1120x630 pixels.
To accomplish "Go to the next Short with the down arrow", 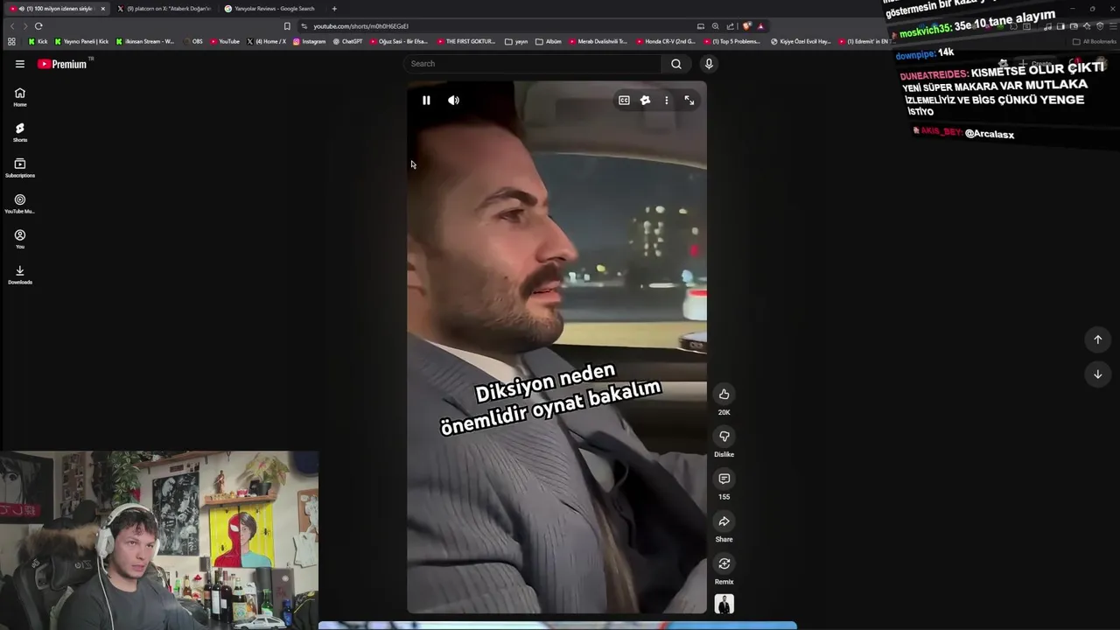I will [1097, 374].
